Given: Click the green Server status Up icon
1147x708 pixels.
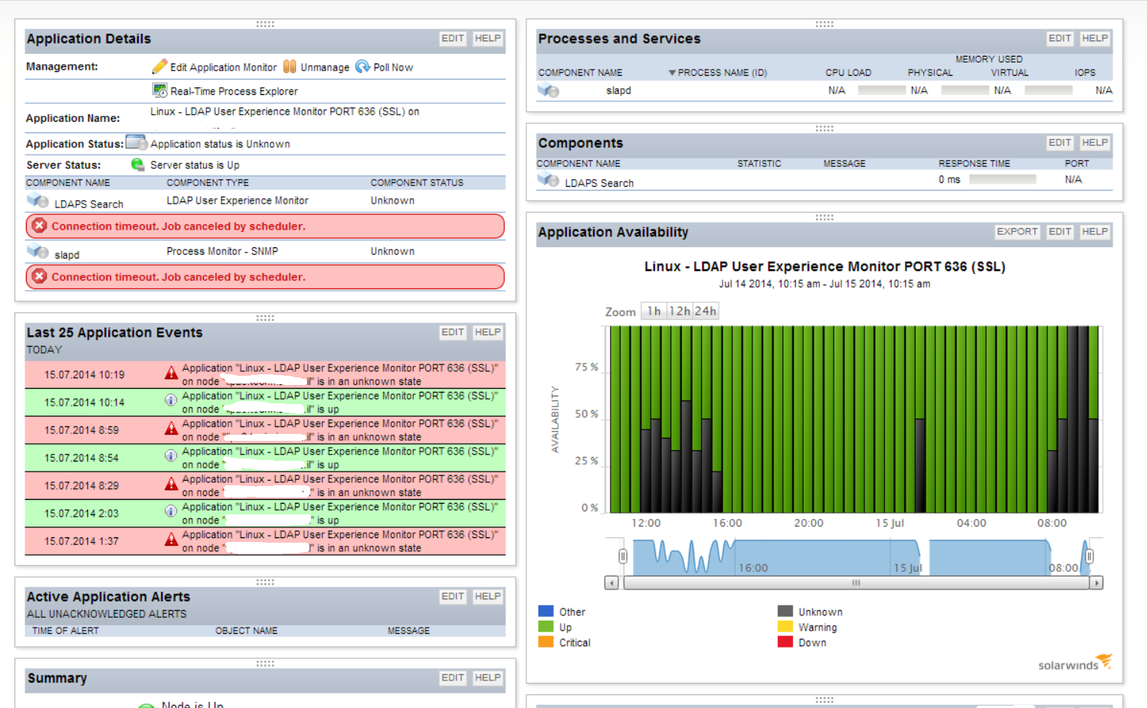Looking at the screenshot, I should tap(138, 165).
